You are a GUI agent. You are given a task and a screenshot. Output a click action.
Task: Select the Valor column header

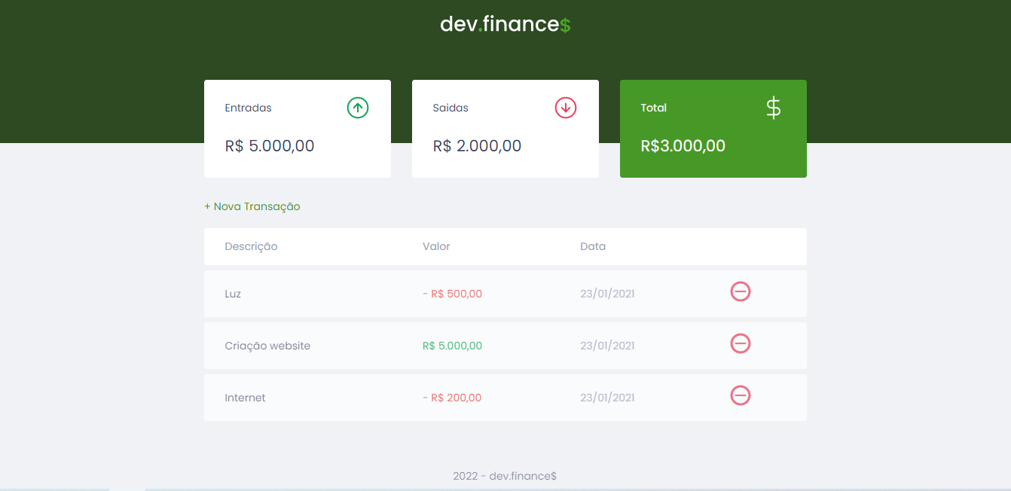tap(436, 246)
